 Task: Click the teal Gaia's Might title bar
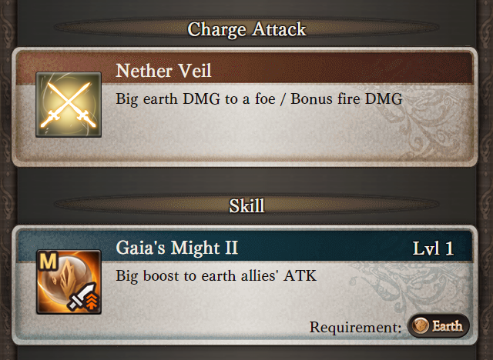tap(324, 248)
